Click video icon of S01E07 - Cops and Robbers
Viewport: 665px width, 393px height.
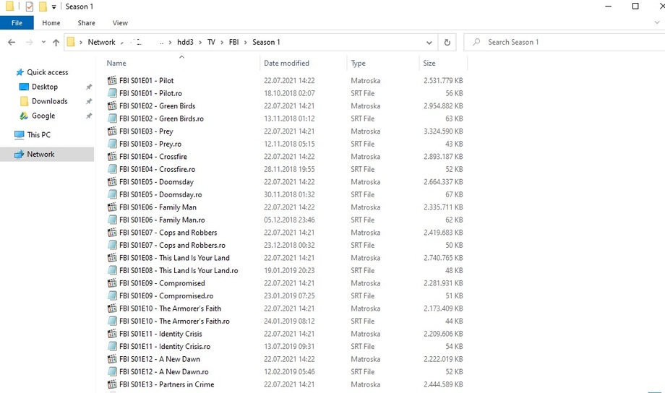pos(112,233)
